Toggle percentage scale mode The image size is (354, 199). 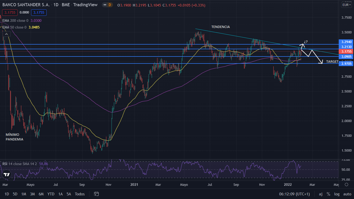click(x=328, y=194)
